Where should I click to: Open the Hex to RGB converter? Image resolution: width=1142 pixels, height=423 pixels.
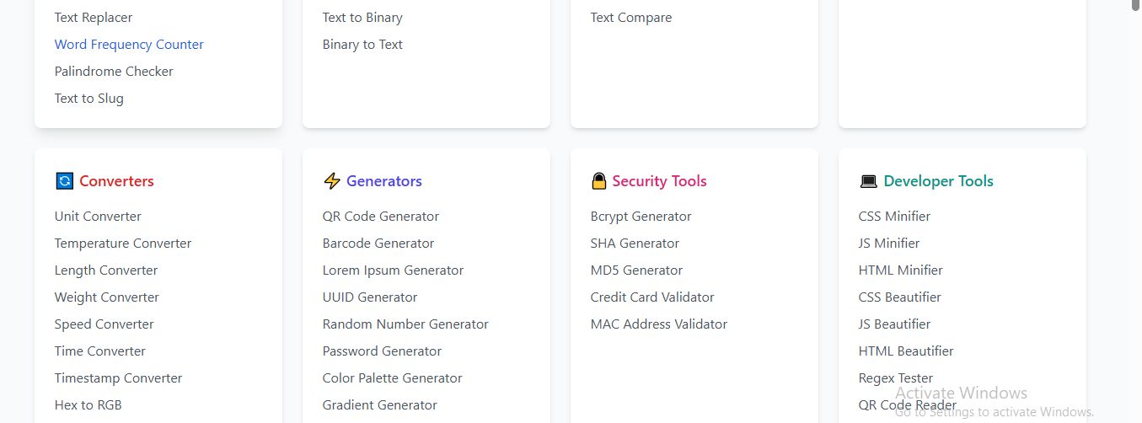[88, 405]
